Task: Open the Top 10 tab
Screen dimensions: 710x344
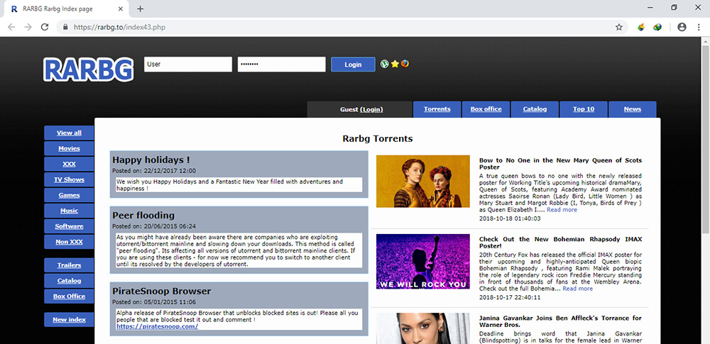Action: click(x=584, y=109)
